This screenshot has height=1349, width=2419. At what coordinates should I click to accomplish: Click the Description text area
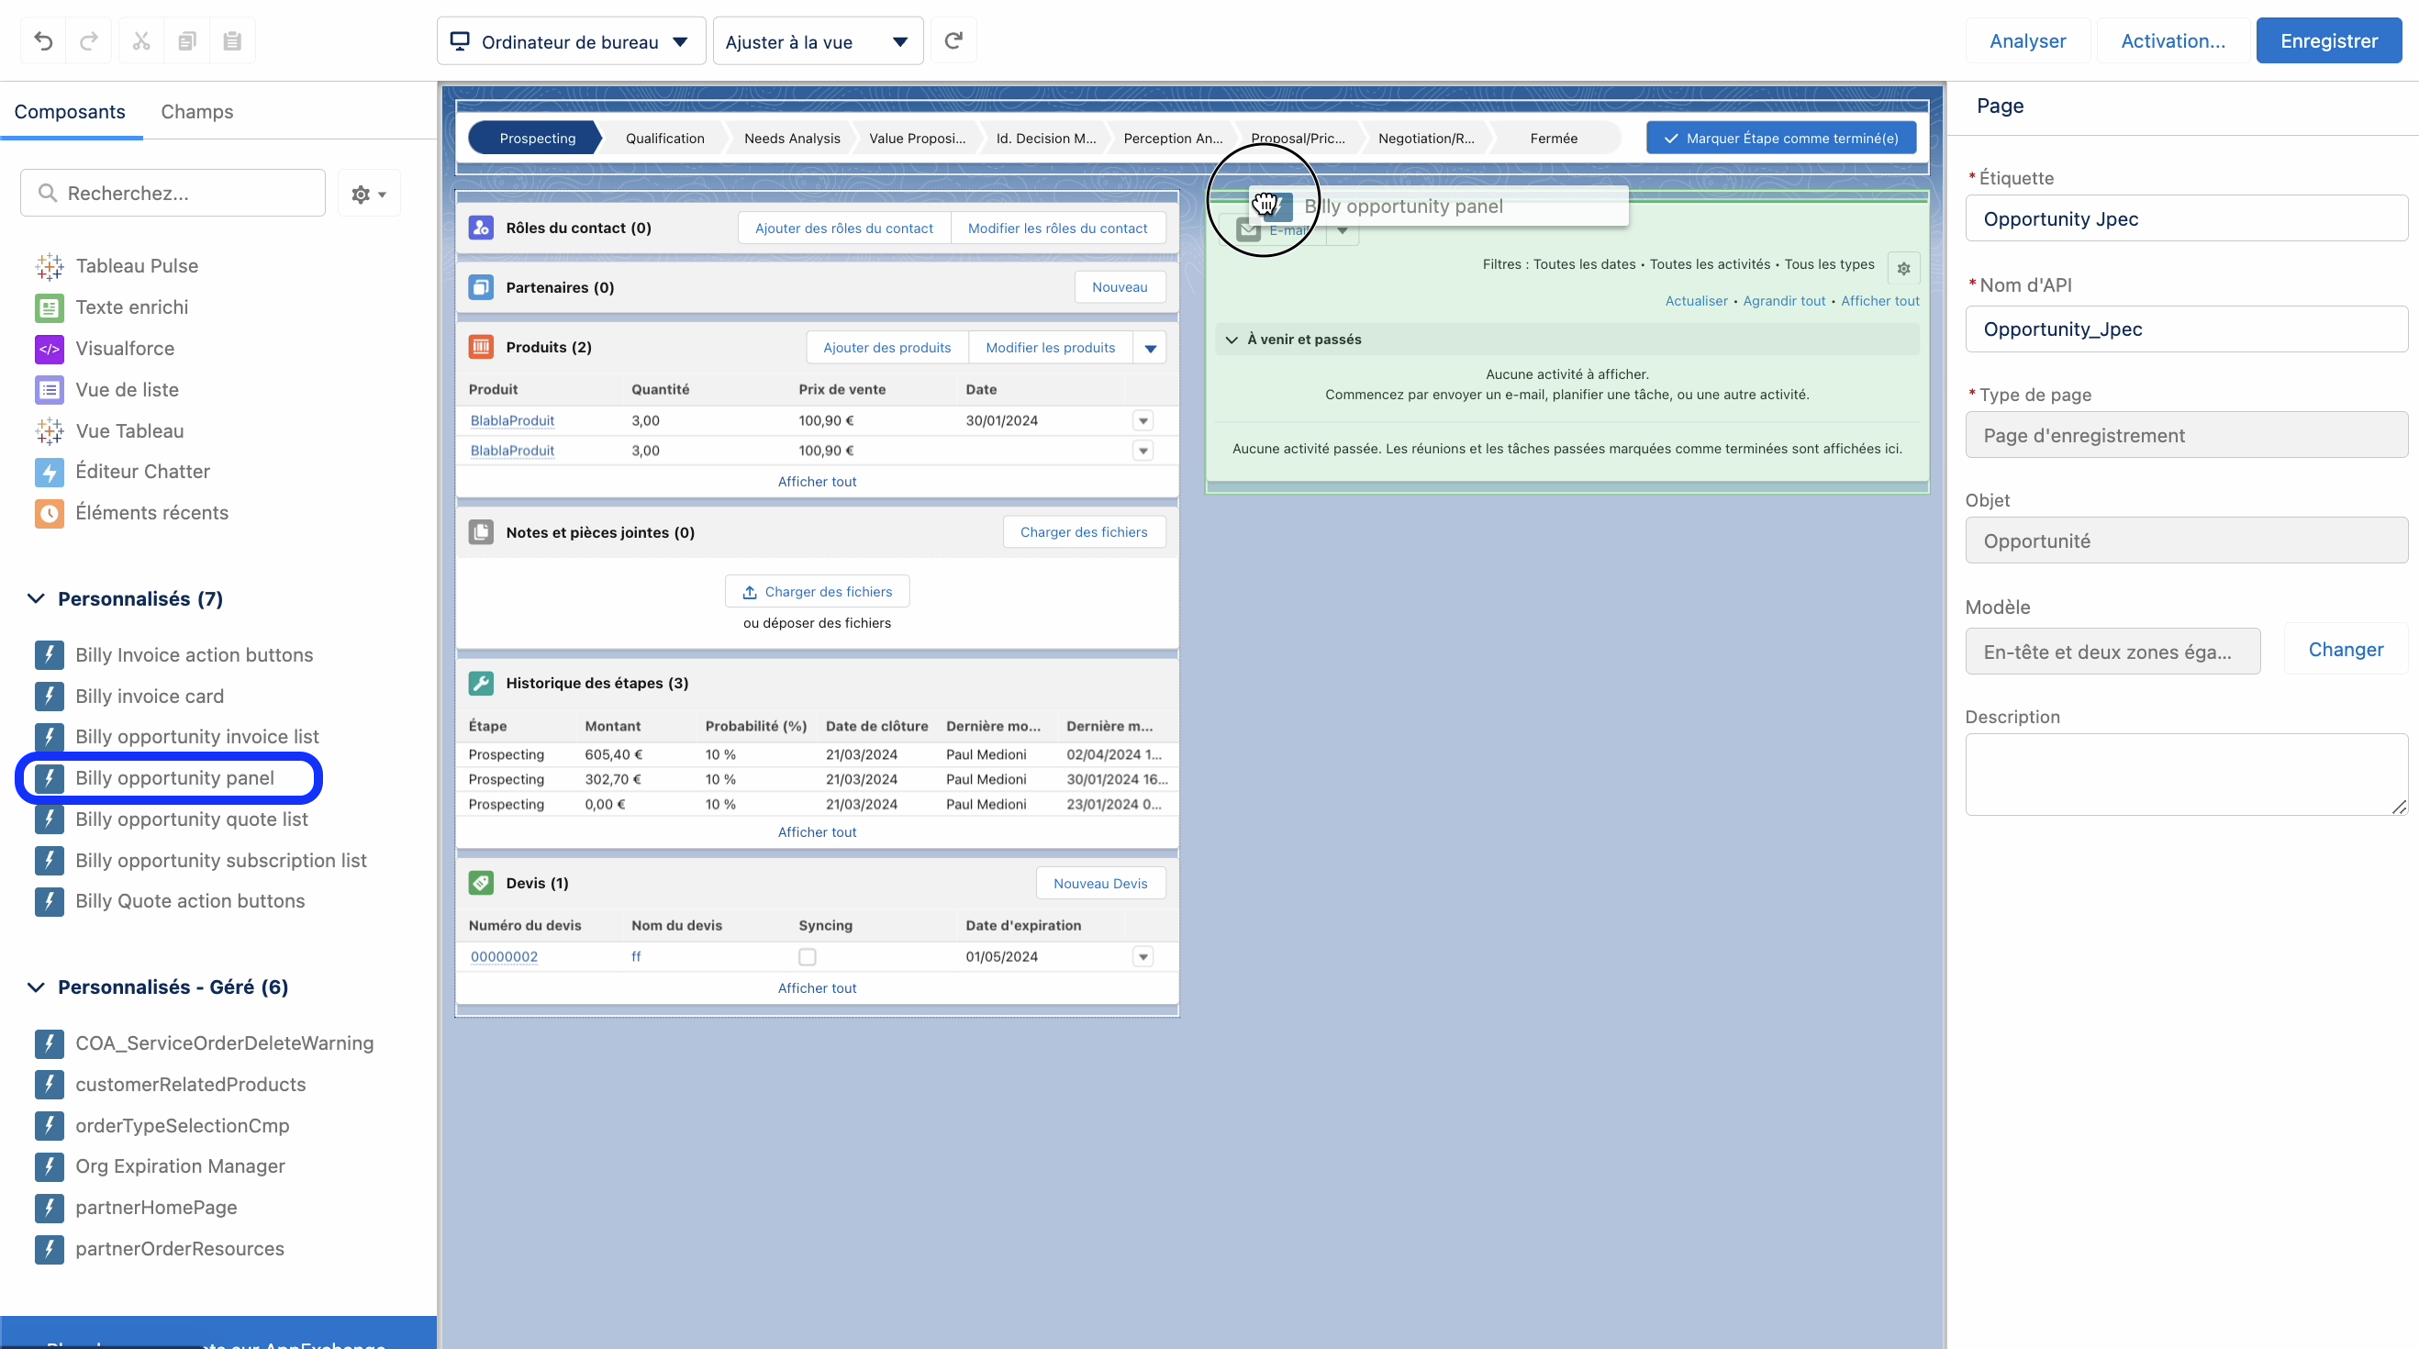(2186, 775)
